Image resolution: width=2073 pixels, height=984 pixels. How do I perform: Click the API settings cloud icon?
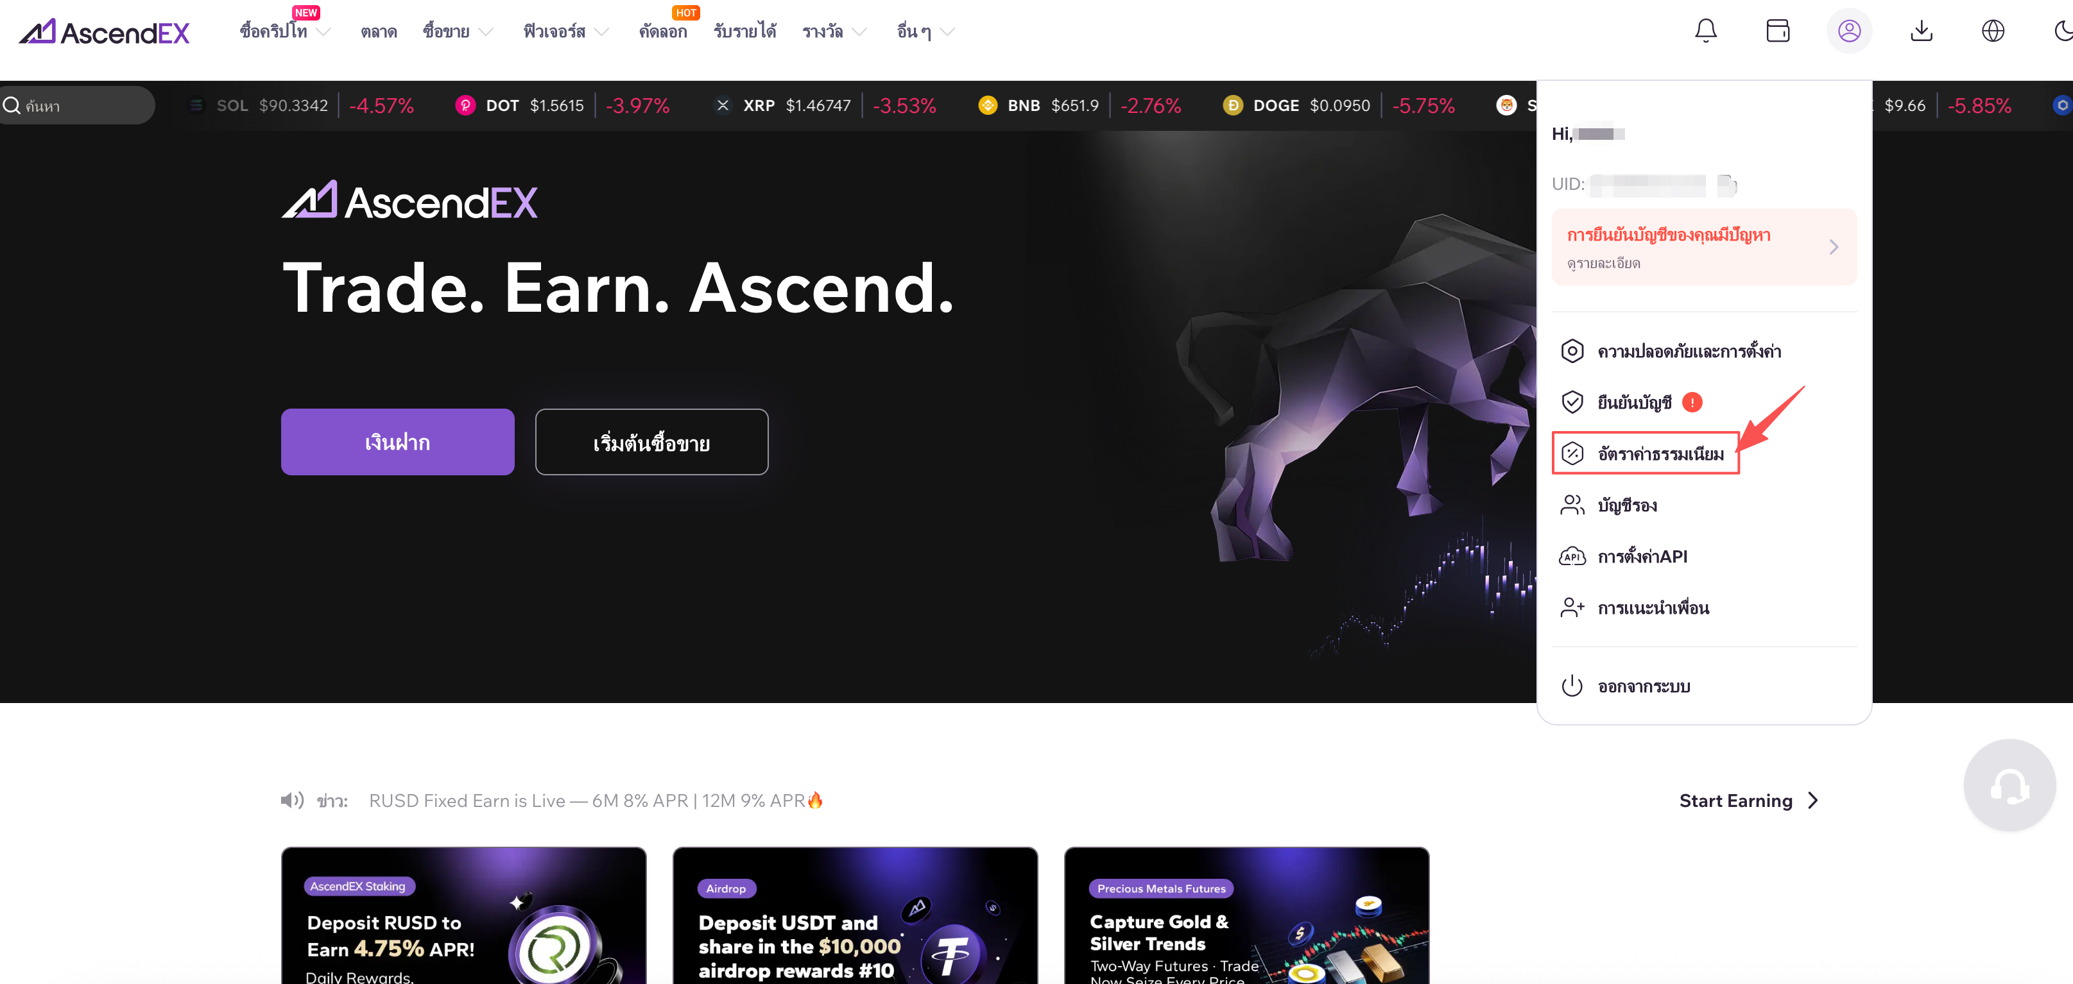pyautogui.click(x=1572, y=557)
